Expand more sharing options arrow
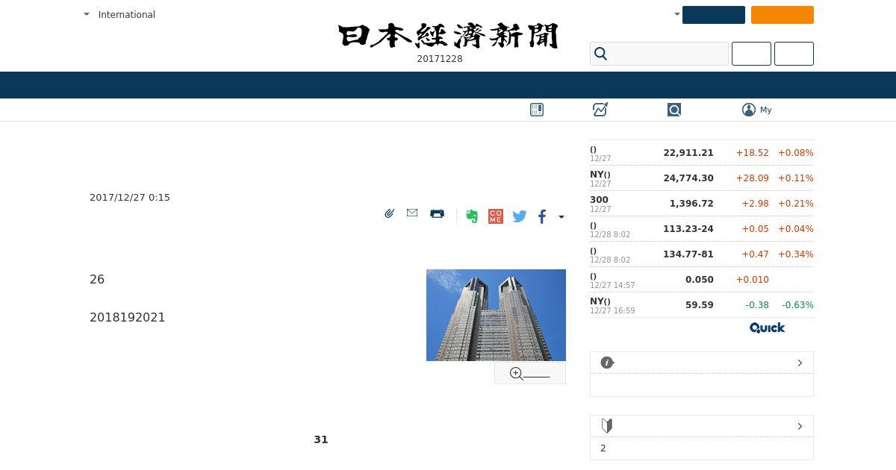 (561, 217)
